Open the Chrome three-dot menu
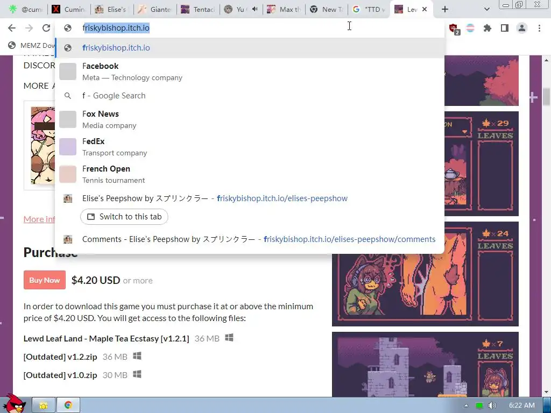The width and height of the screenshot is (551, 413). (x=539, y=28)
